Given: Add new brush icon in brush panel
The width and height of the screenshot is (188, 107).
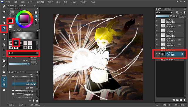Looking at the screenshot, I should [33, 101].
